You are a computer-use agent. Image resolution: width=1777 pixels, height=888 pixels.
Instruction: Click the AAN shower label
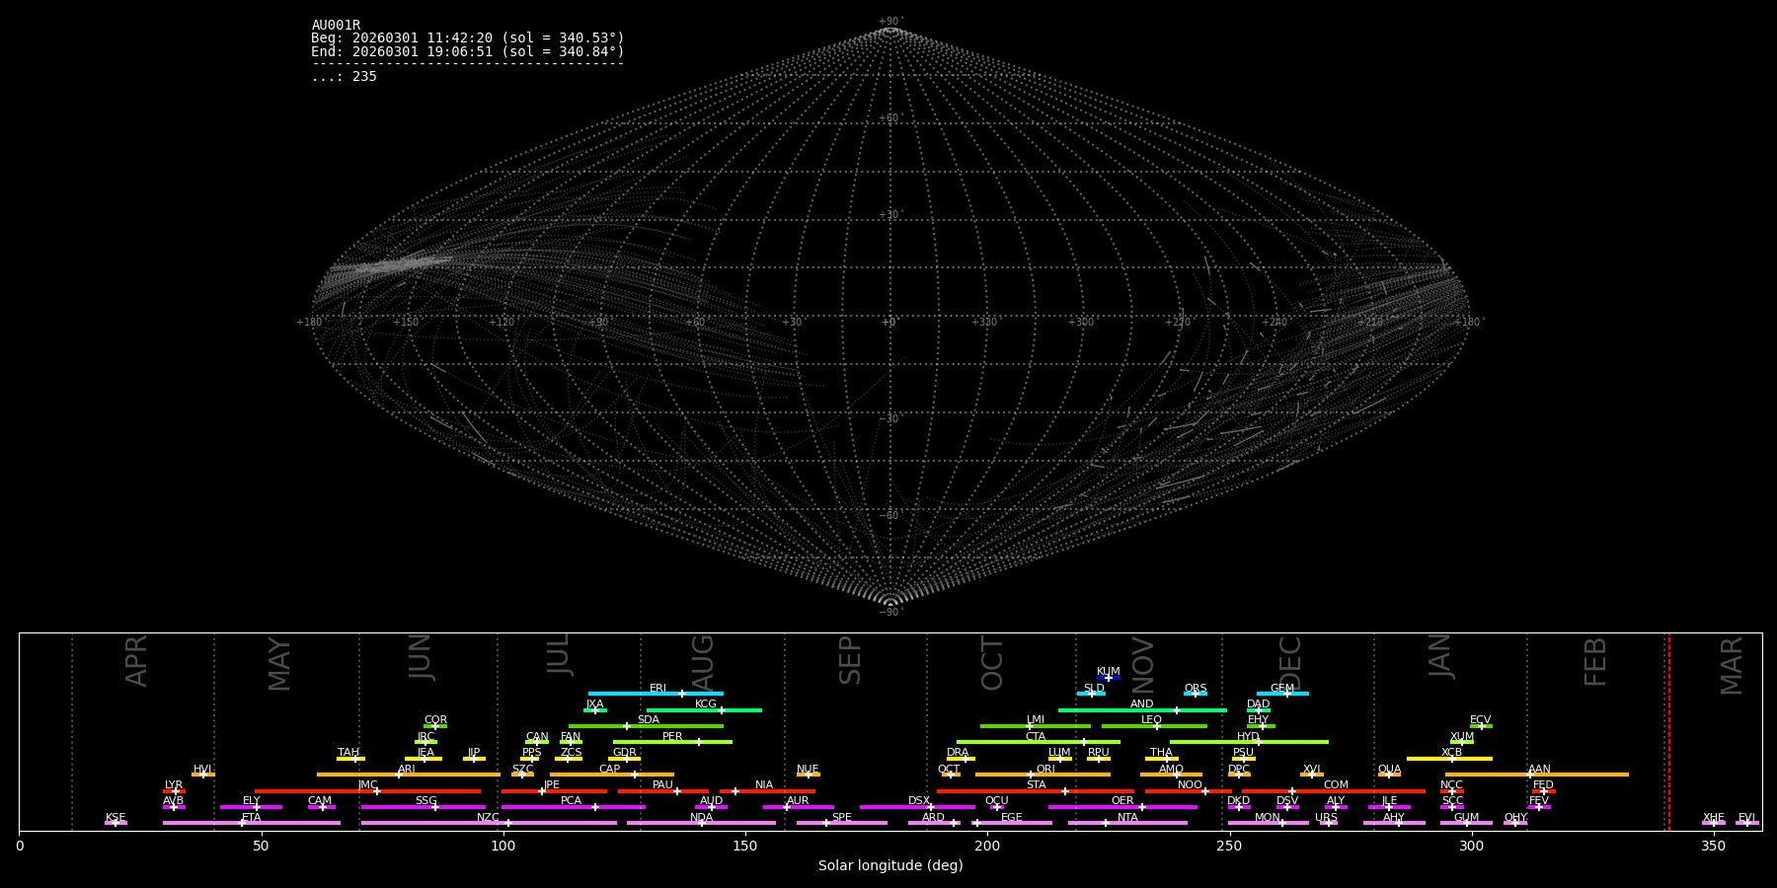pyautogui.click(x=1540, y=770)
